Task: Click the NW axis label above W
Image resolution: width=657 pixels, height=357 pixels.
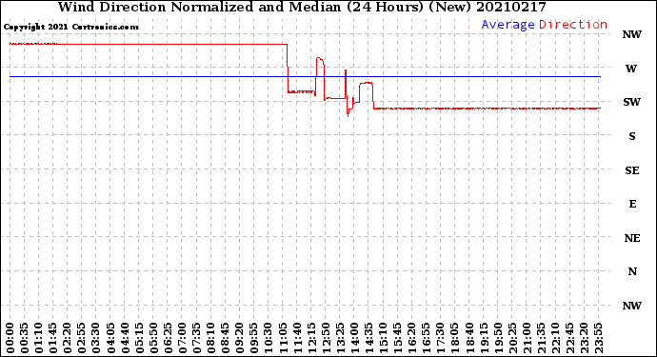Action: coord(632,34)
